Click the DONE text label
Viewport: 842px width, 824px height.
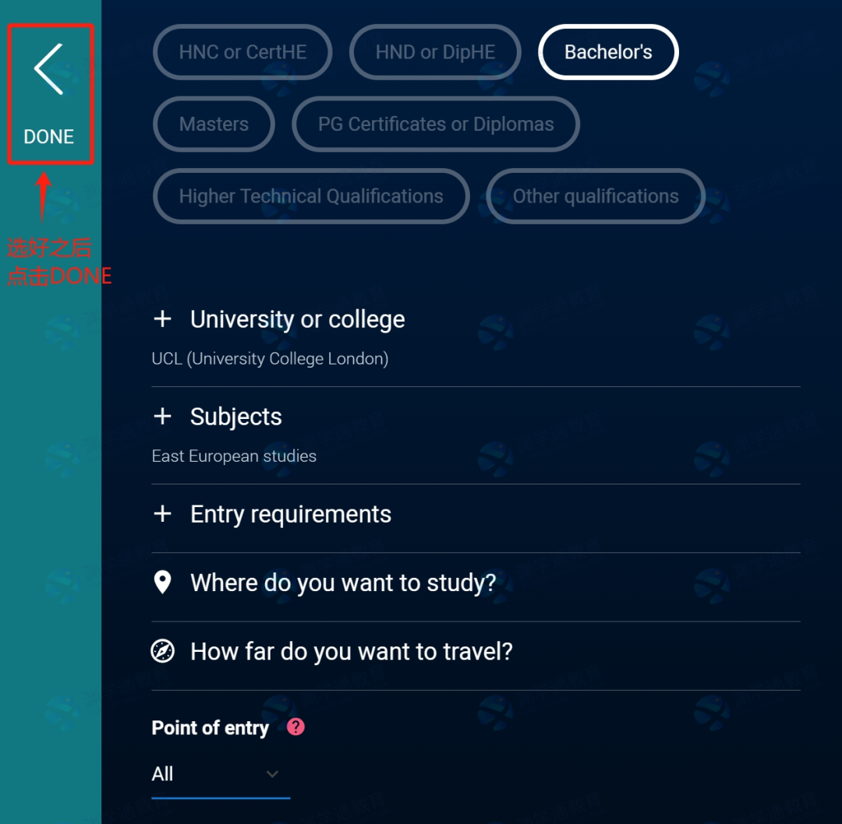(x=49, y=137)
